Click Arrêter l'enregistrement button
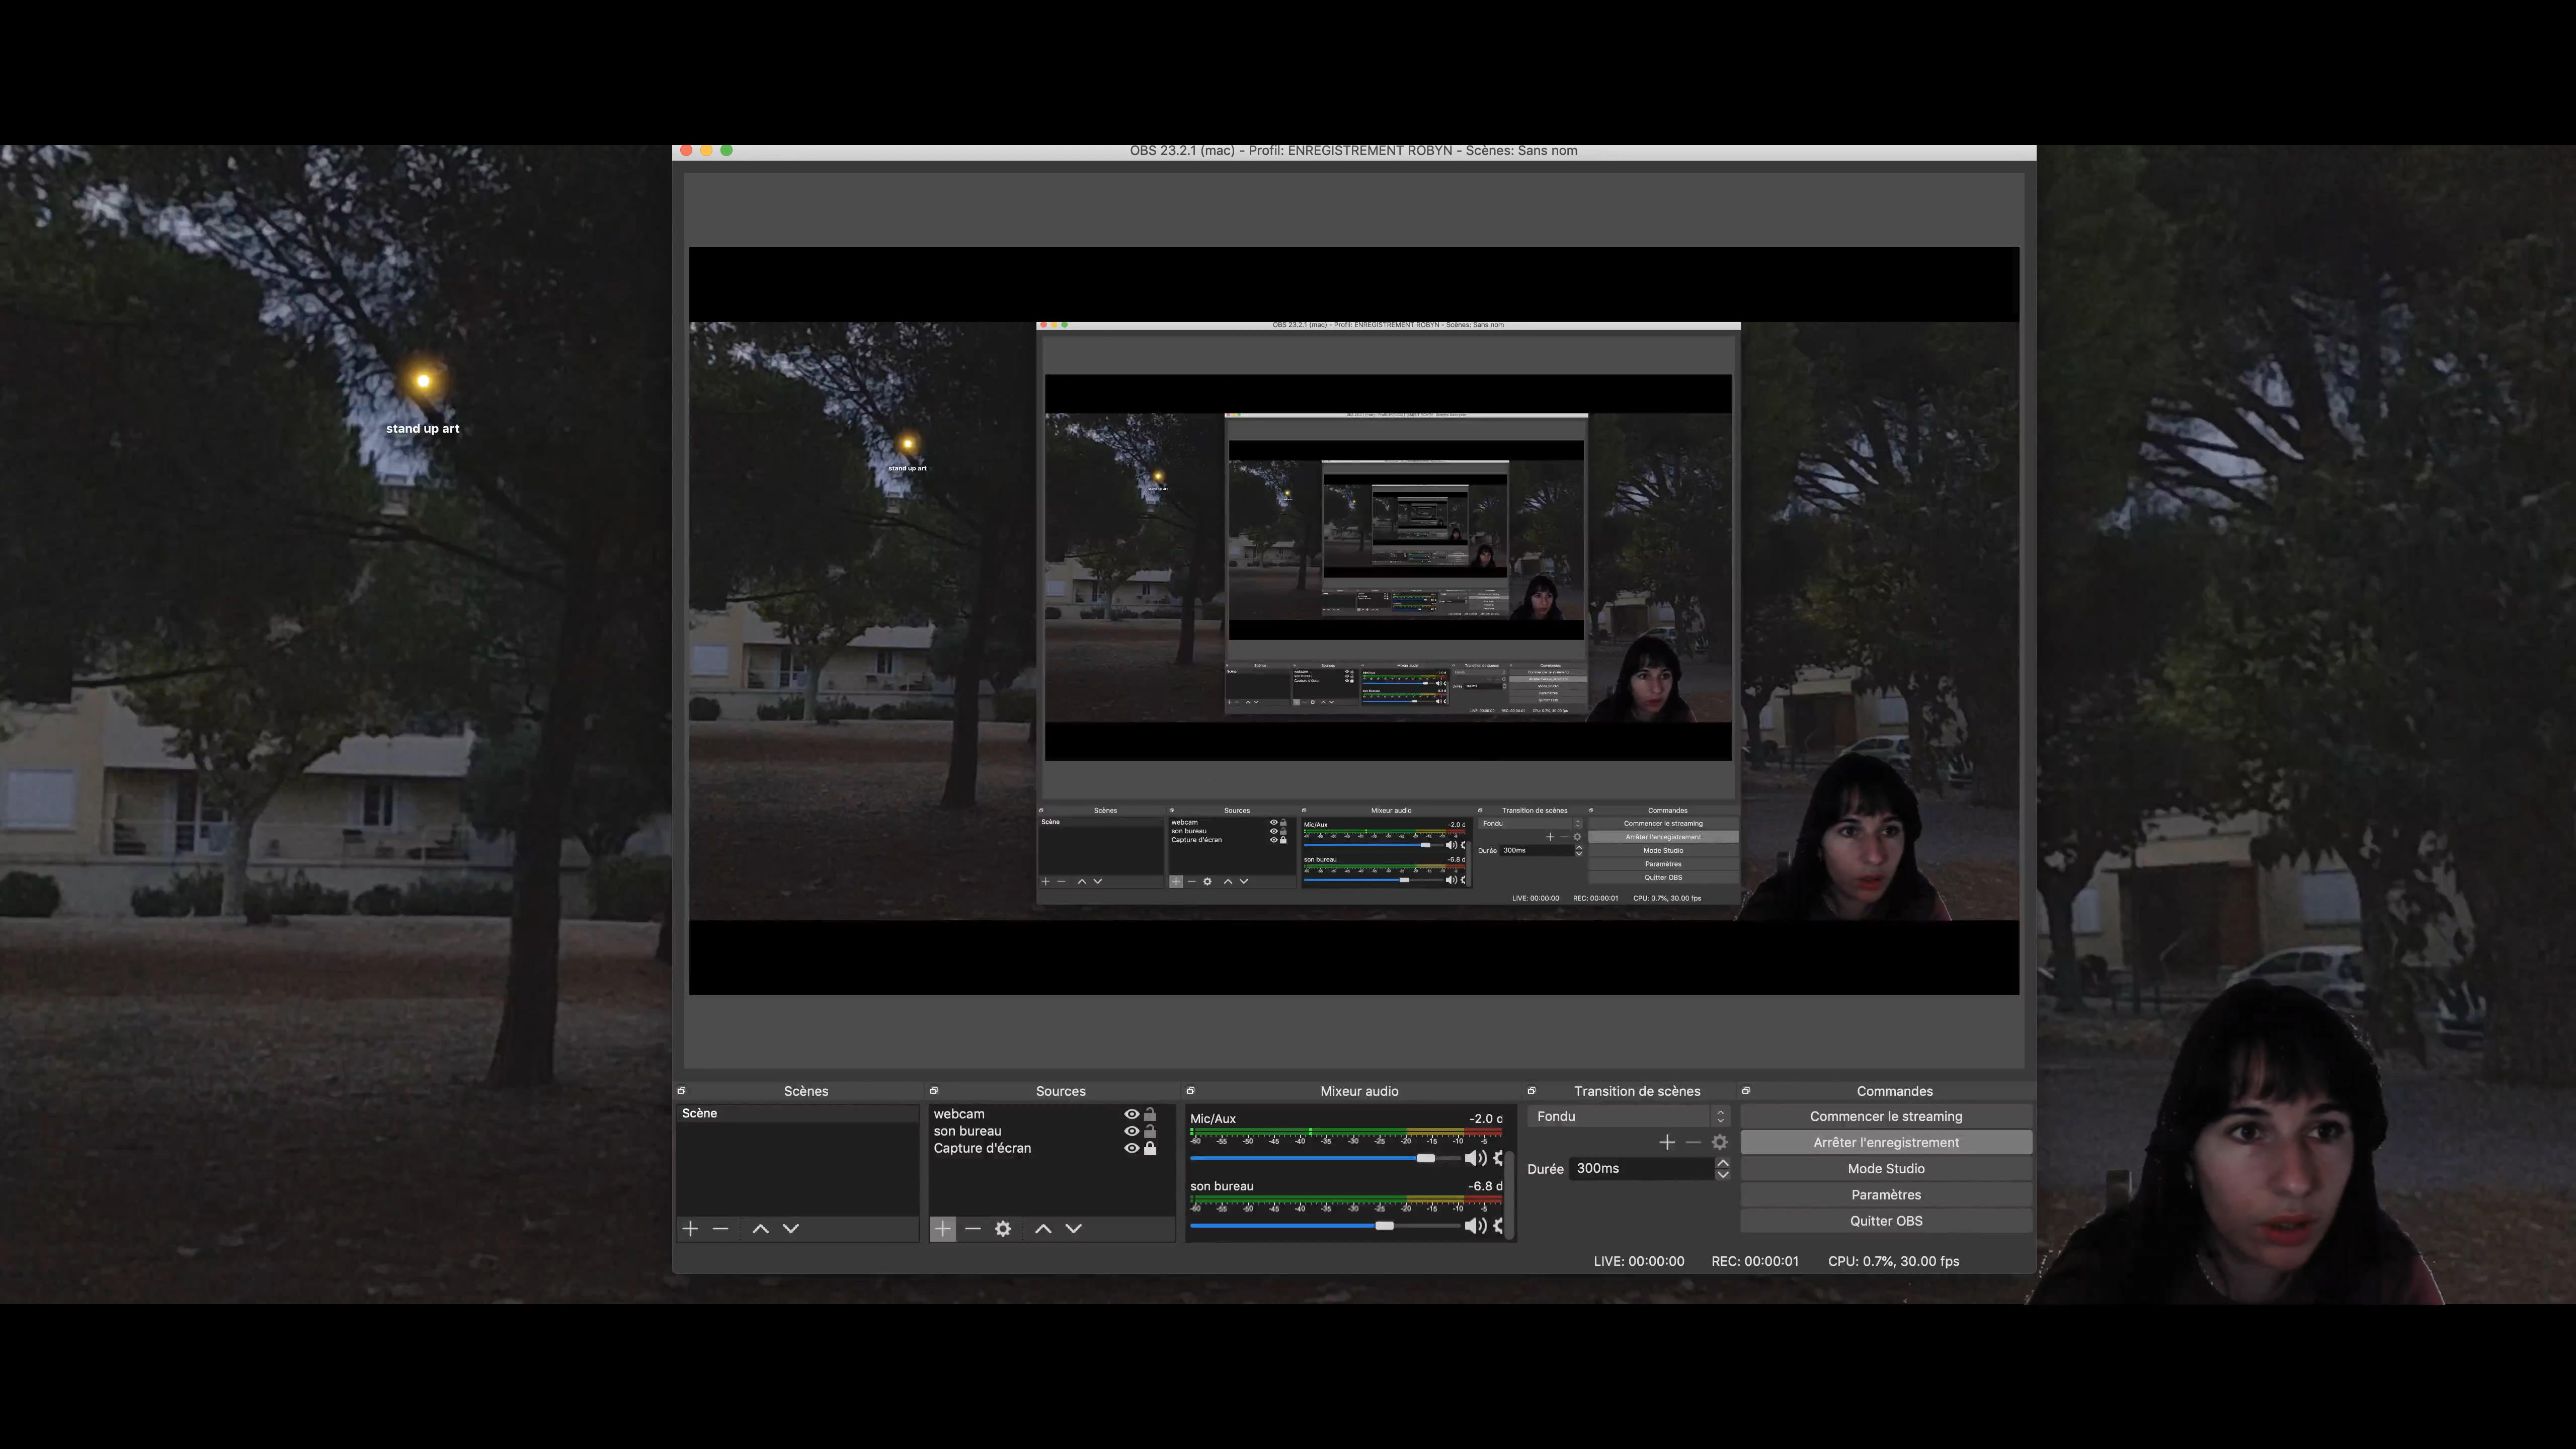The image size is (2576, 1449). 1886,1142
